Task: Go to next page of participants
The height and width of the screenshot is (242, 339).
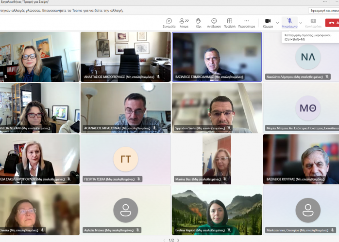Action: point(178,240)
